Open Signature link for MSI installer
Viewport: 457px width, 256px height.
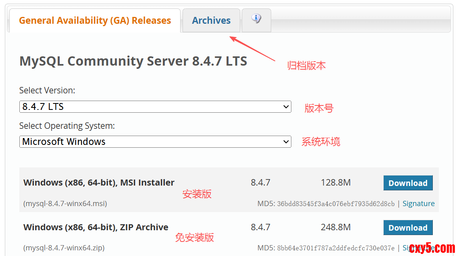418,204
